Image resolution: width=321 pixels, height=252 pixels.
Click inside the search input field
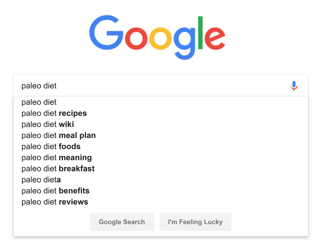(x=125, y=85)
